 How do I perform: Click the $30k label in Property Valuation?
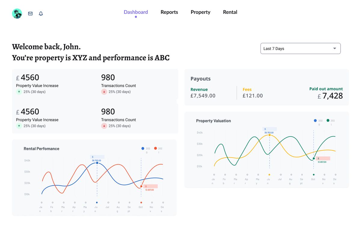(199, 144)
